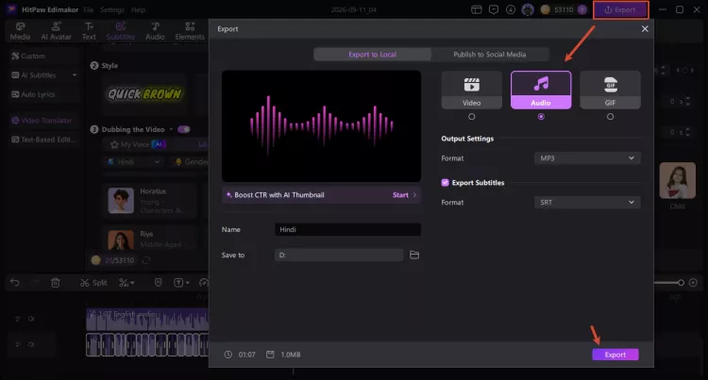Open the feedback message icon
Viewport: 708px width, 380px height.
pos(494,10)
